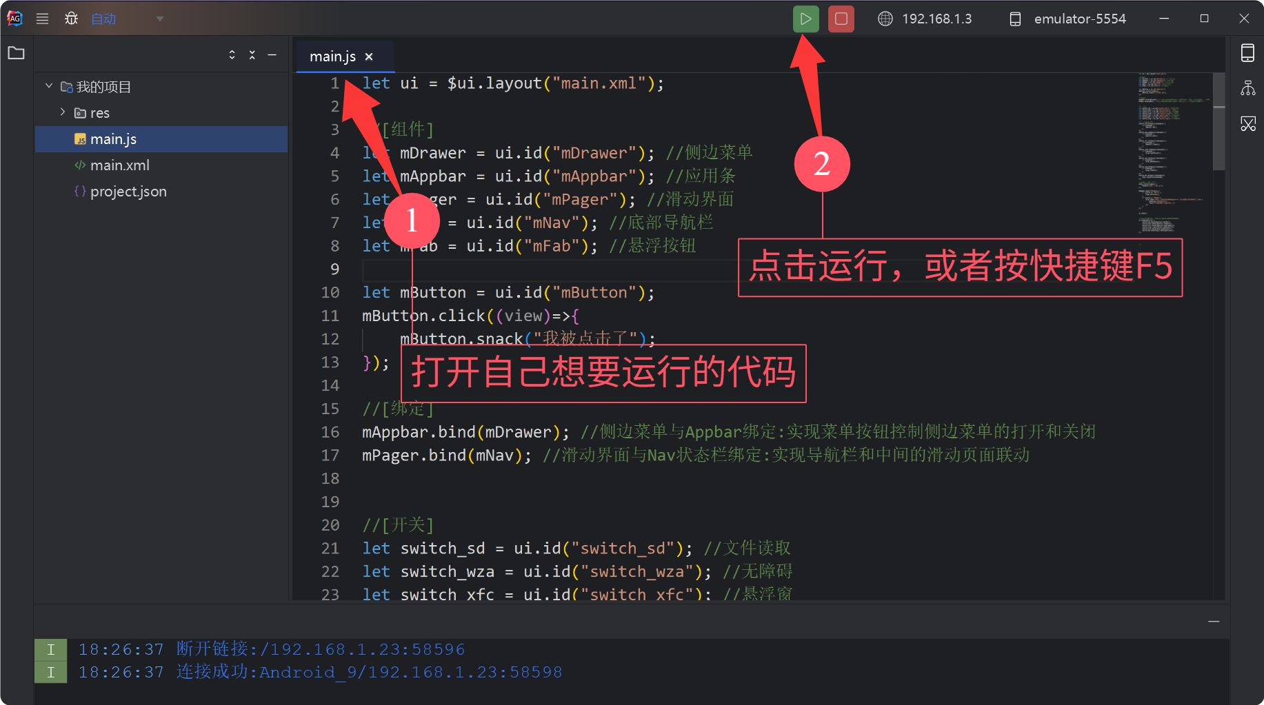Open the folder explorer sidebar icon
Image resolution: width=1264 pixels, height=705 pixels.
[16, 53]
